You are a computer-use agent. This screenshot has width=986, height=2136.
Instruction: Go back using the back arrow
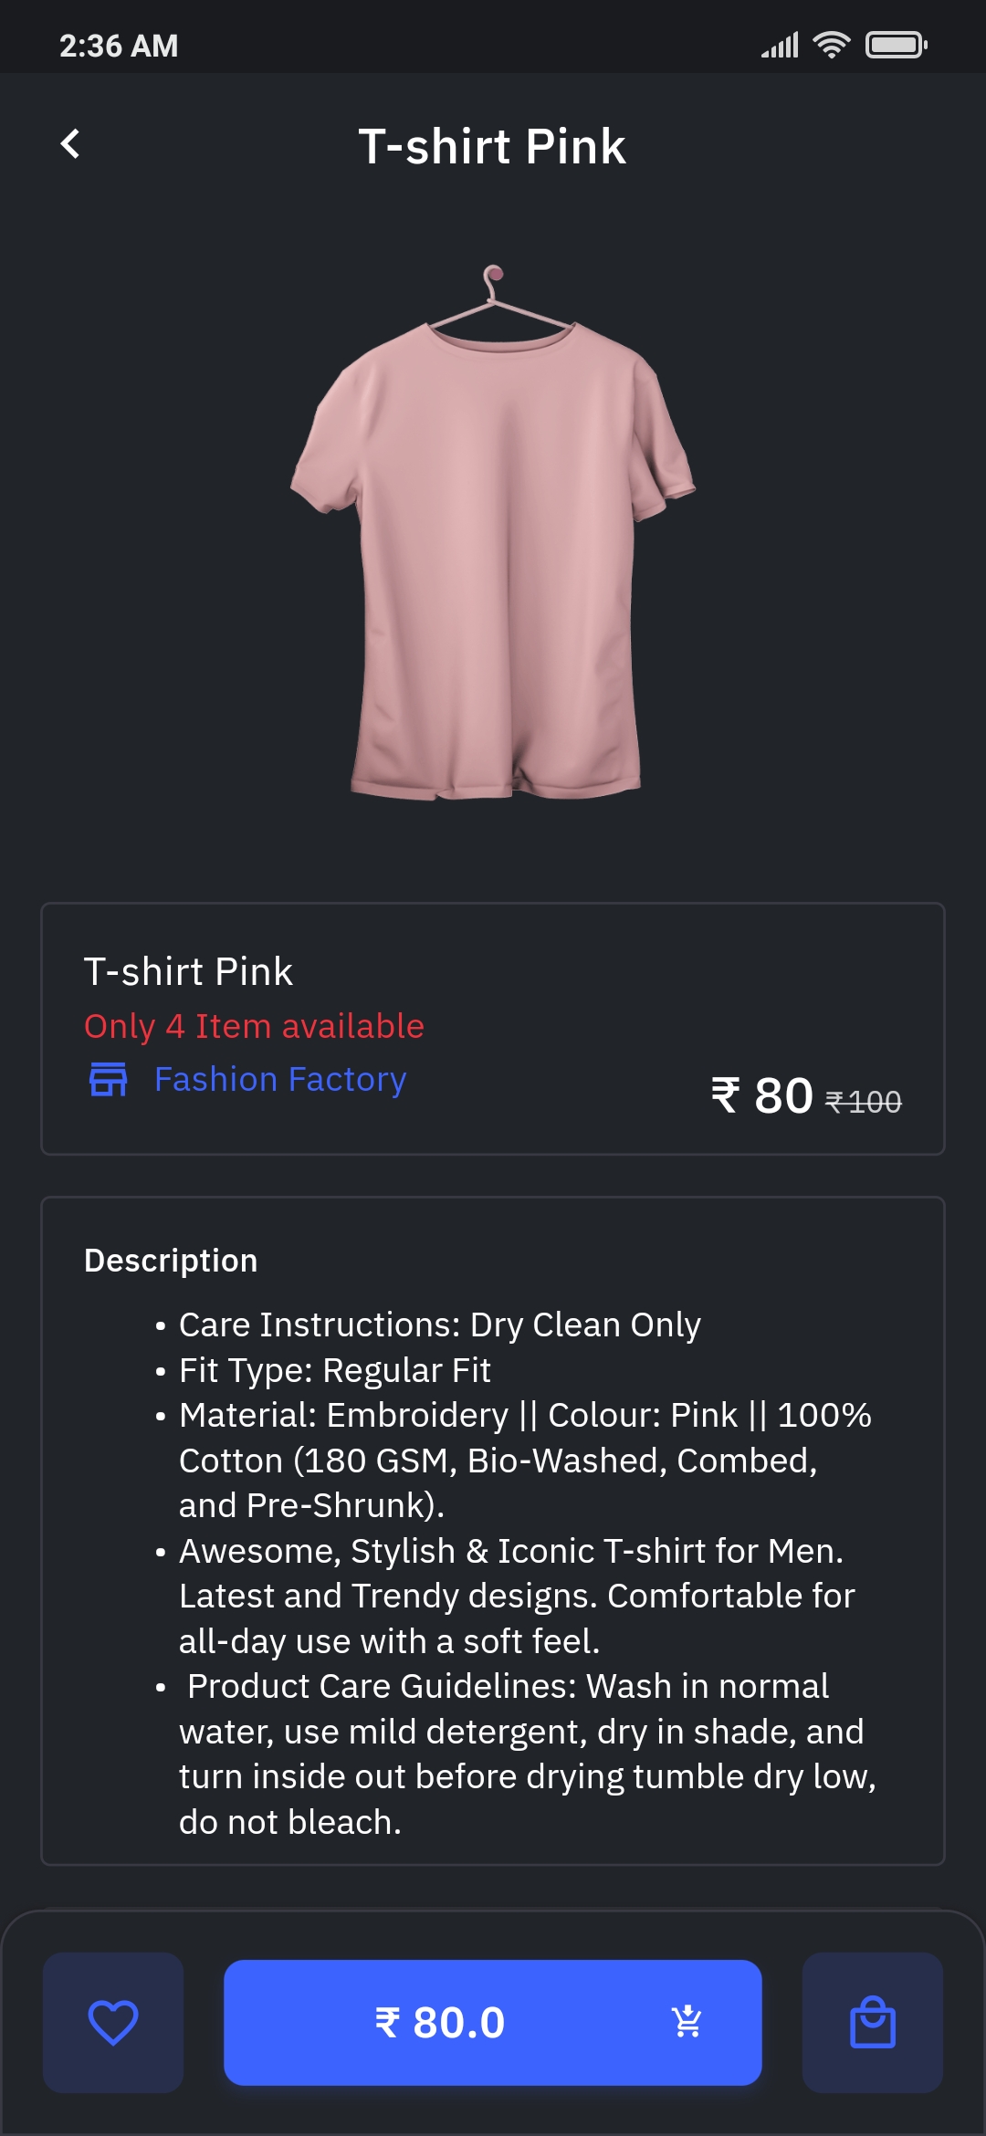[x=70, y=144]
